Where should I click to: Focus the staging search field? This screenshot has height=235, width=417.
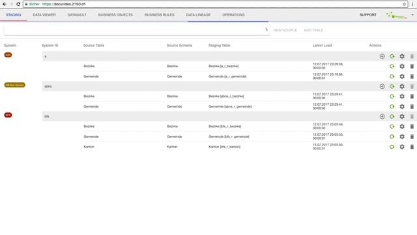pyautogui.click(x=137, y=30)
